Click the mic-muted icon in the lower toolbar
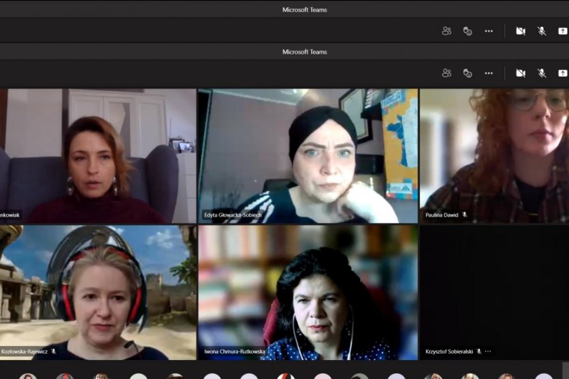569x379 pixels. point(541,73)
